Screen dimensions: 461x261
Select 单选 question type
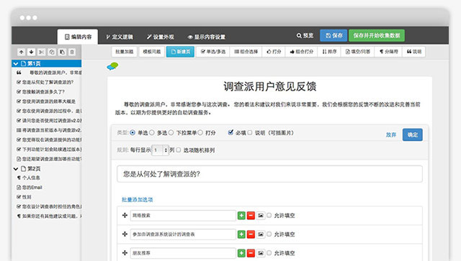pos(133,133)
